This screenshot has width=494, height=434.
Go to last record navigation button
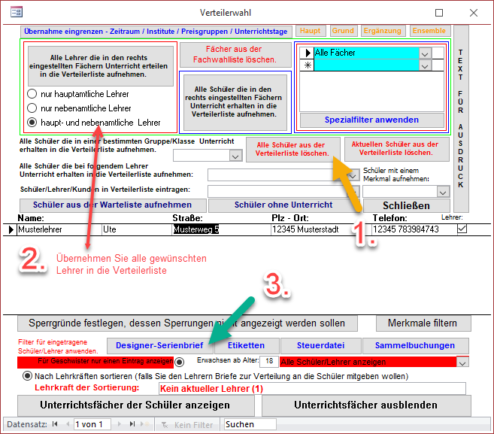pyautogui.click(x=132, y=424)
